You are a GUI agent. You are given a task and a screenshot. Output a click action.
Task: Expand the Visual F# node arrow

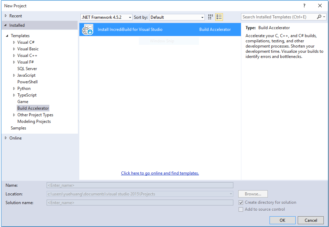(14, 62)
